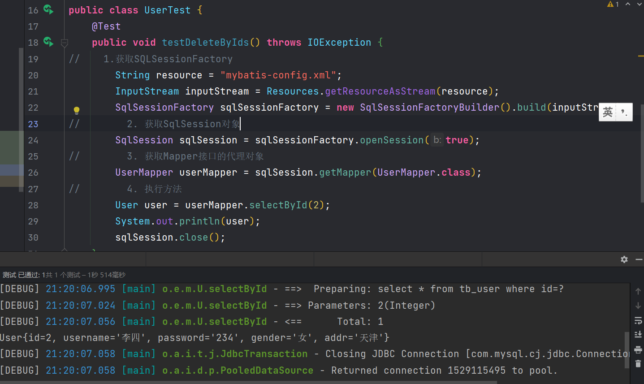Image resolution: width=644 pixels, height=384 pixels.
Task: Click line number 23 in the gutter
Action: 33,124
